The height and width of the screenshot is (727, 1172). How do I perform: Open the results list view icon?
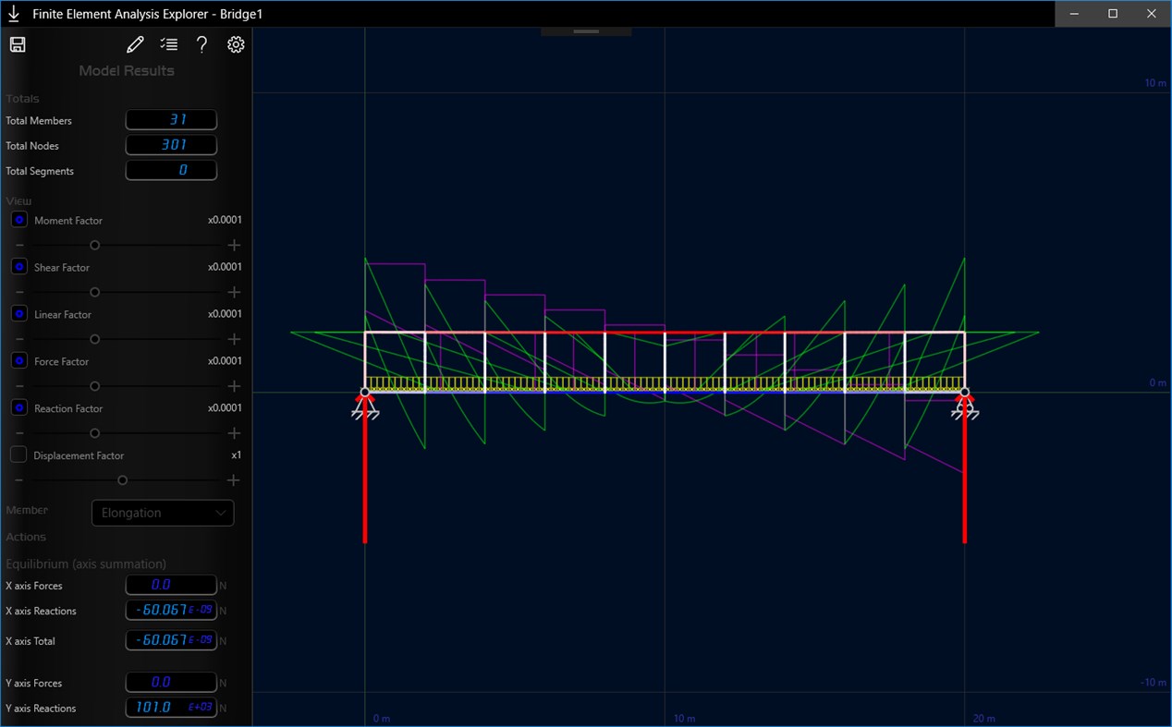pyautogui.click(x=168, y=43)
